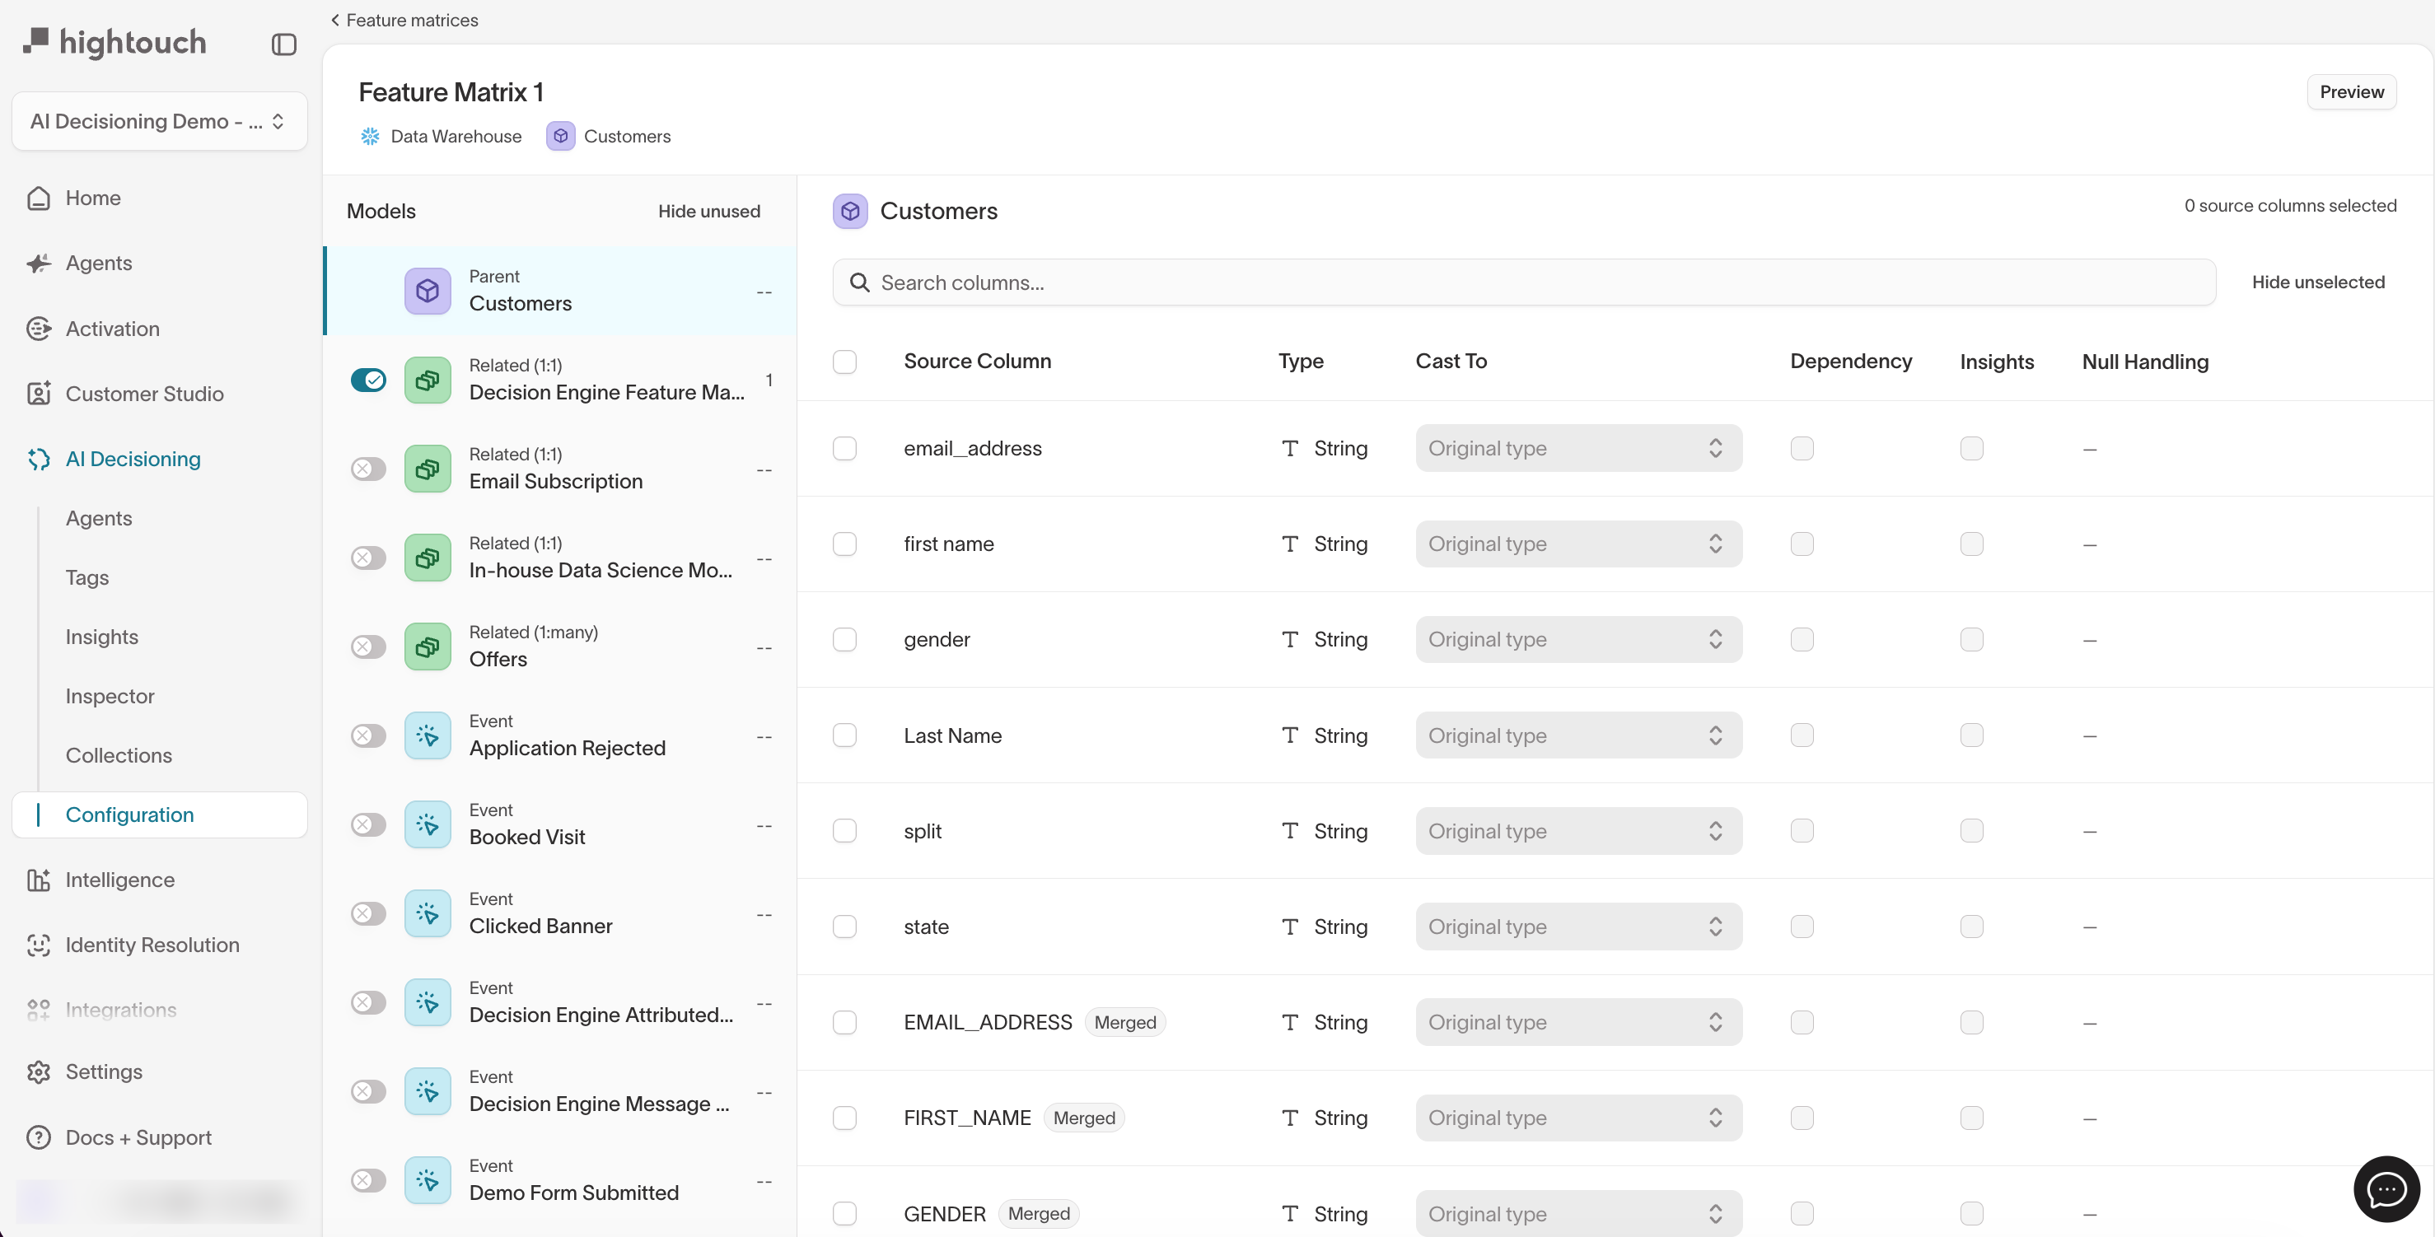
Task: Click the Demo Form Submitted event icon
Action: (x=428, y=1179)
